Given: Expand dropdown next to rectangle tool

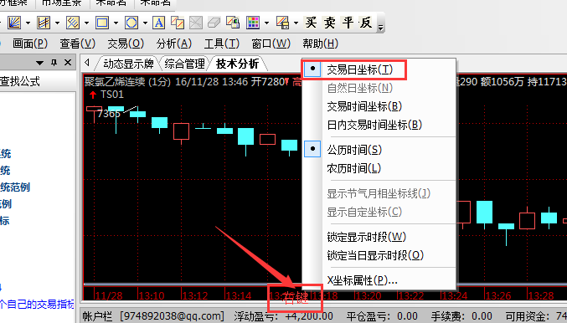Looking at the screenshot, I should click(116, 23).
